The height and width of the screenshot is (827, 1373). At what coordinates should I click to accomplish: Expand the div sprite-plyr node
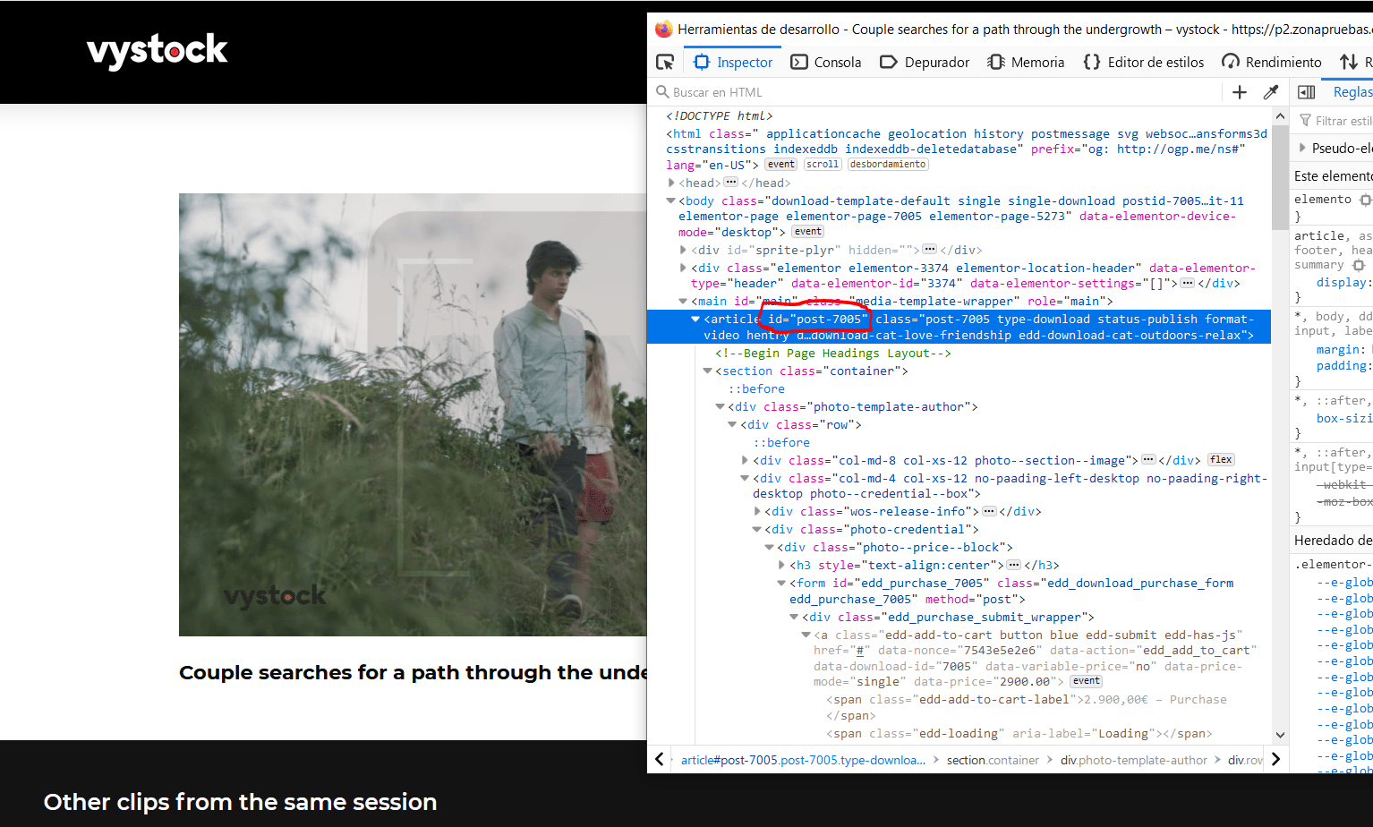[x=684, y=250]
